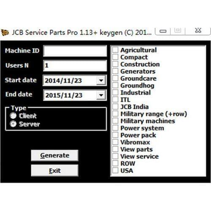This screenshot has height=211, width=211.
Task: Check the JCB India checkbox
Action: (x=115, y=106)
